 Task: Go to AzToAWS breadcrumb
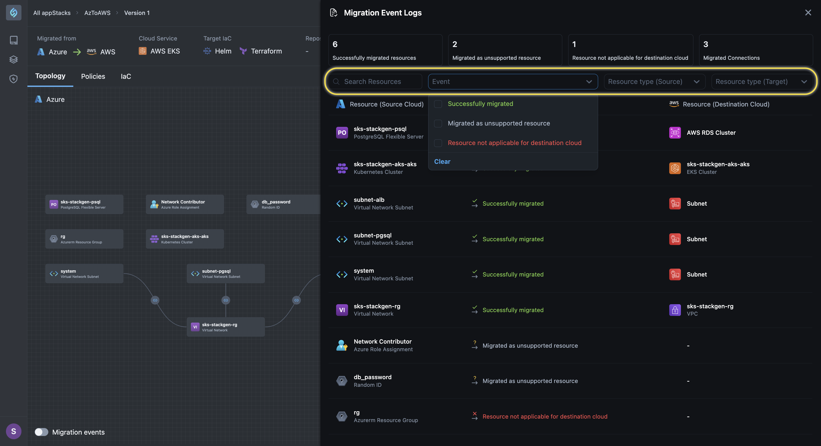[x=97, y=13]
